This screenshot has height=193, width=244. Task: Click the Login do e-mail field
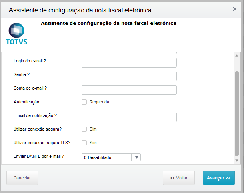pos(129,63)
